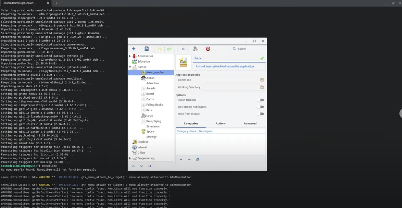
Task: Enable the Run in terminal switch
Action: point(261,100)
